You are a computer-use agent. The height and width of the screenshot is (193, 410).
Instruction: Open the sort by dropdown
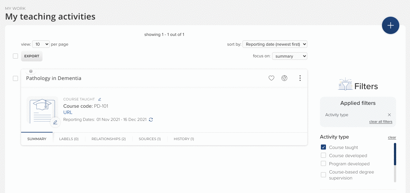click(275, 44)
